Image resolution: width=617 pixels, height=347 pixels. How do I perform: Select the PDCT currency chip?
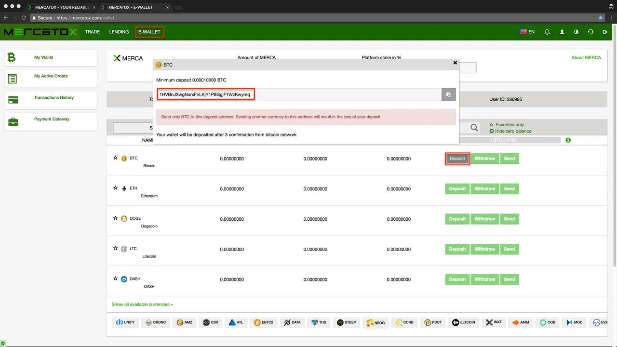pos(432,322)
